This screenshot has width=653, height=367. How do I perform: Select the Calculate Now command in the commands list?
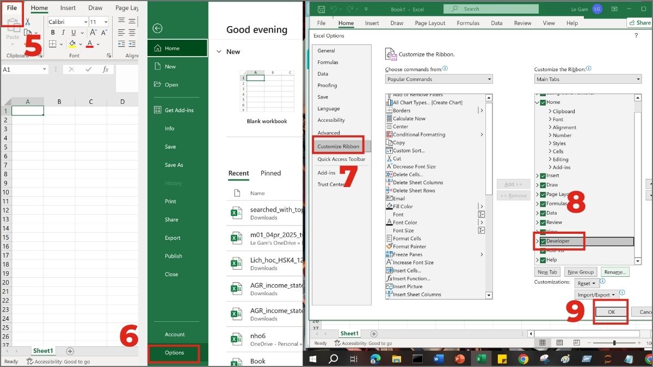click(x=409, y=119)
